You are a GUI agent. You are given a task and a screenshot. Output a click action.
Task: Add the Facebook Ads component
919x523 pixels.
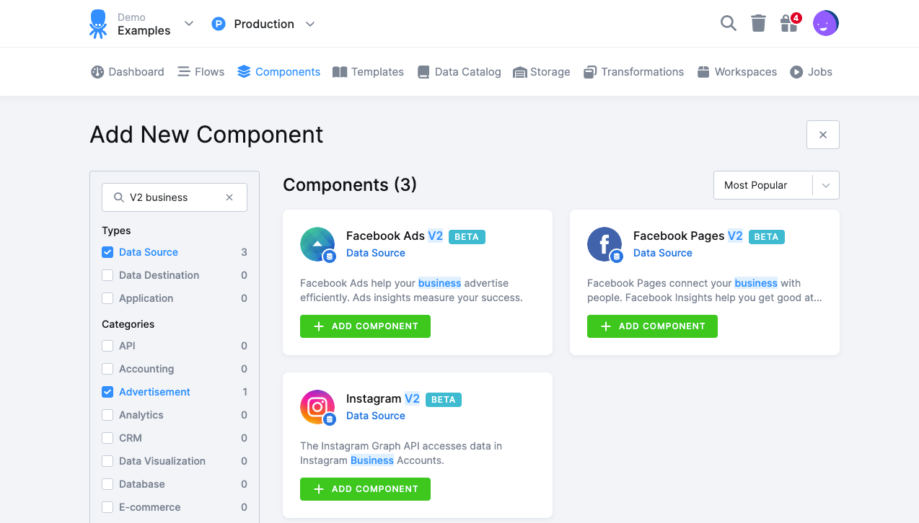[365, 326]
